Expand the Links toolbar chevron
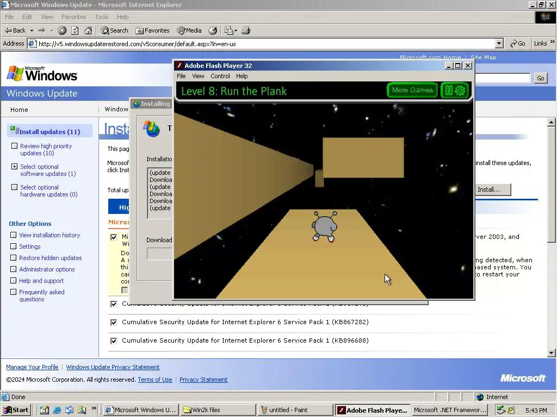This screenshot has height=417, width=557. [x=553, y=42]
